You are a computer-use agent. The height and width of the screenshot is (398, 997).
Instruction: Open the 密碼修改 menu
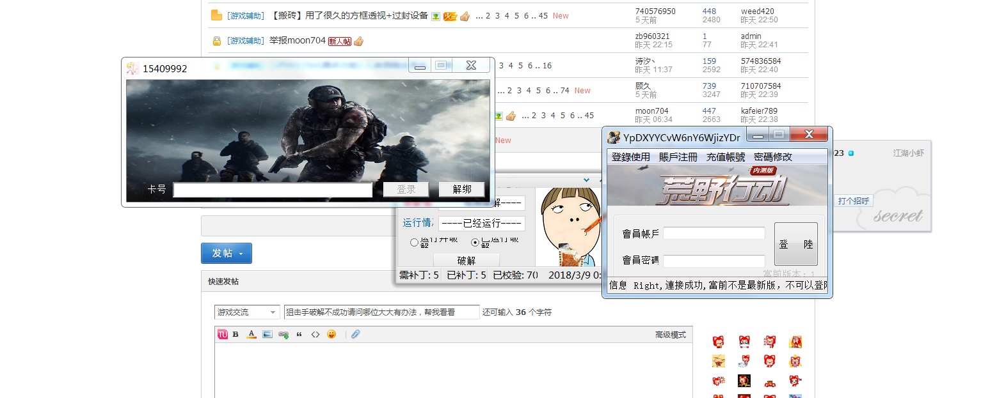773,157
